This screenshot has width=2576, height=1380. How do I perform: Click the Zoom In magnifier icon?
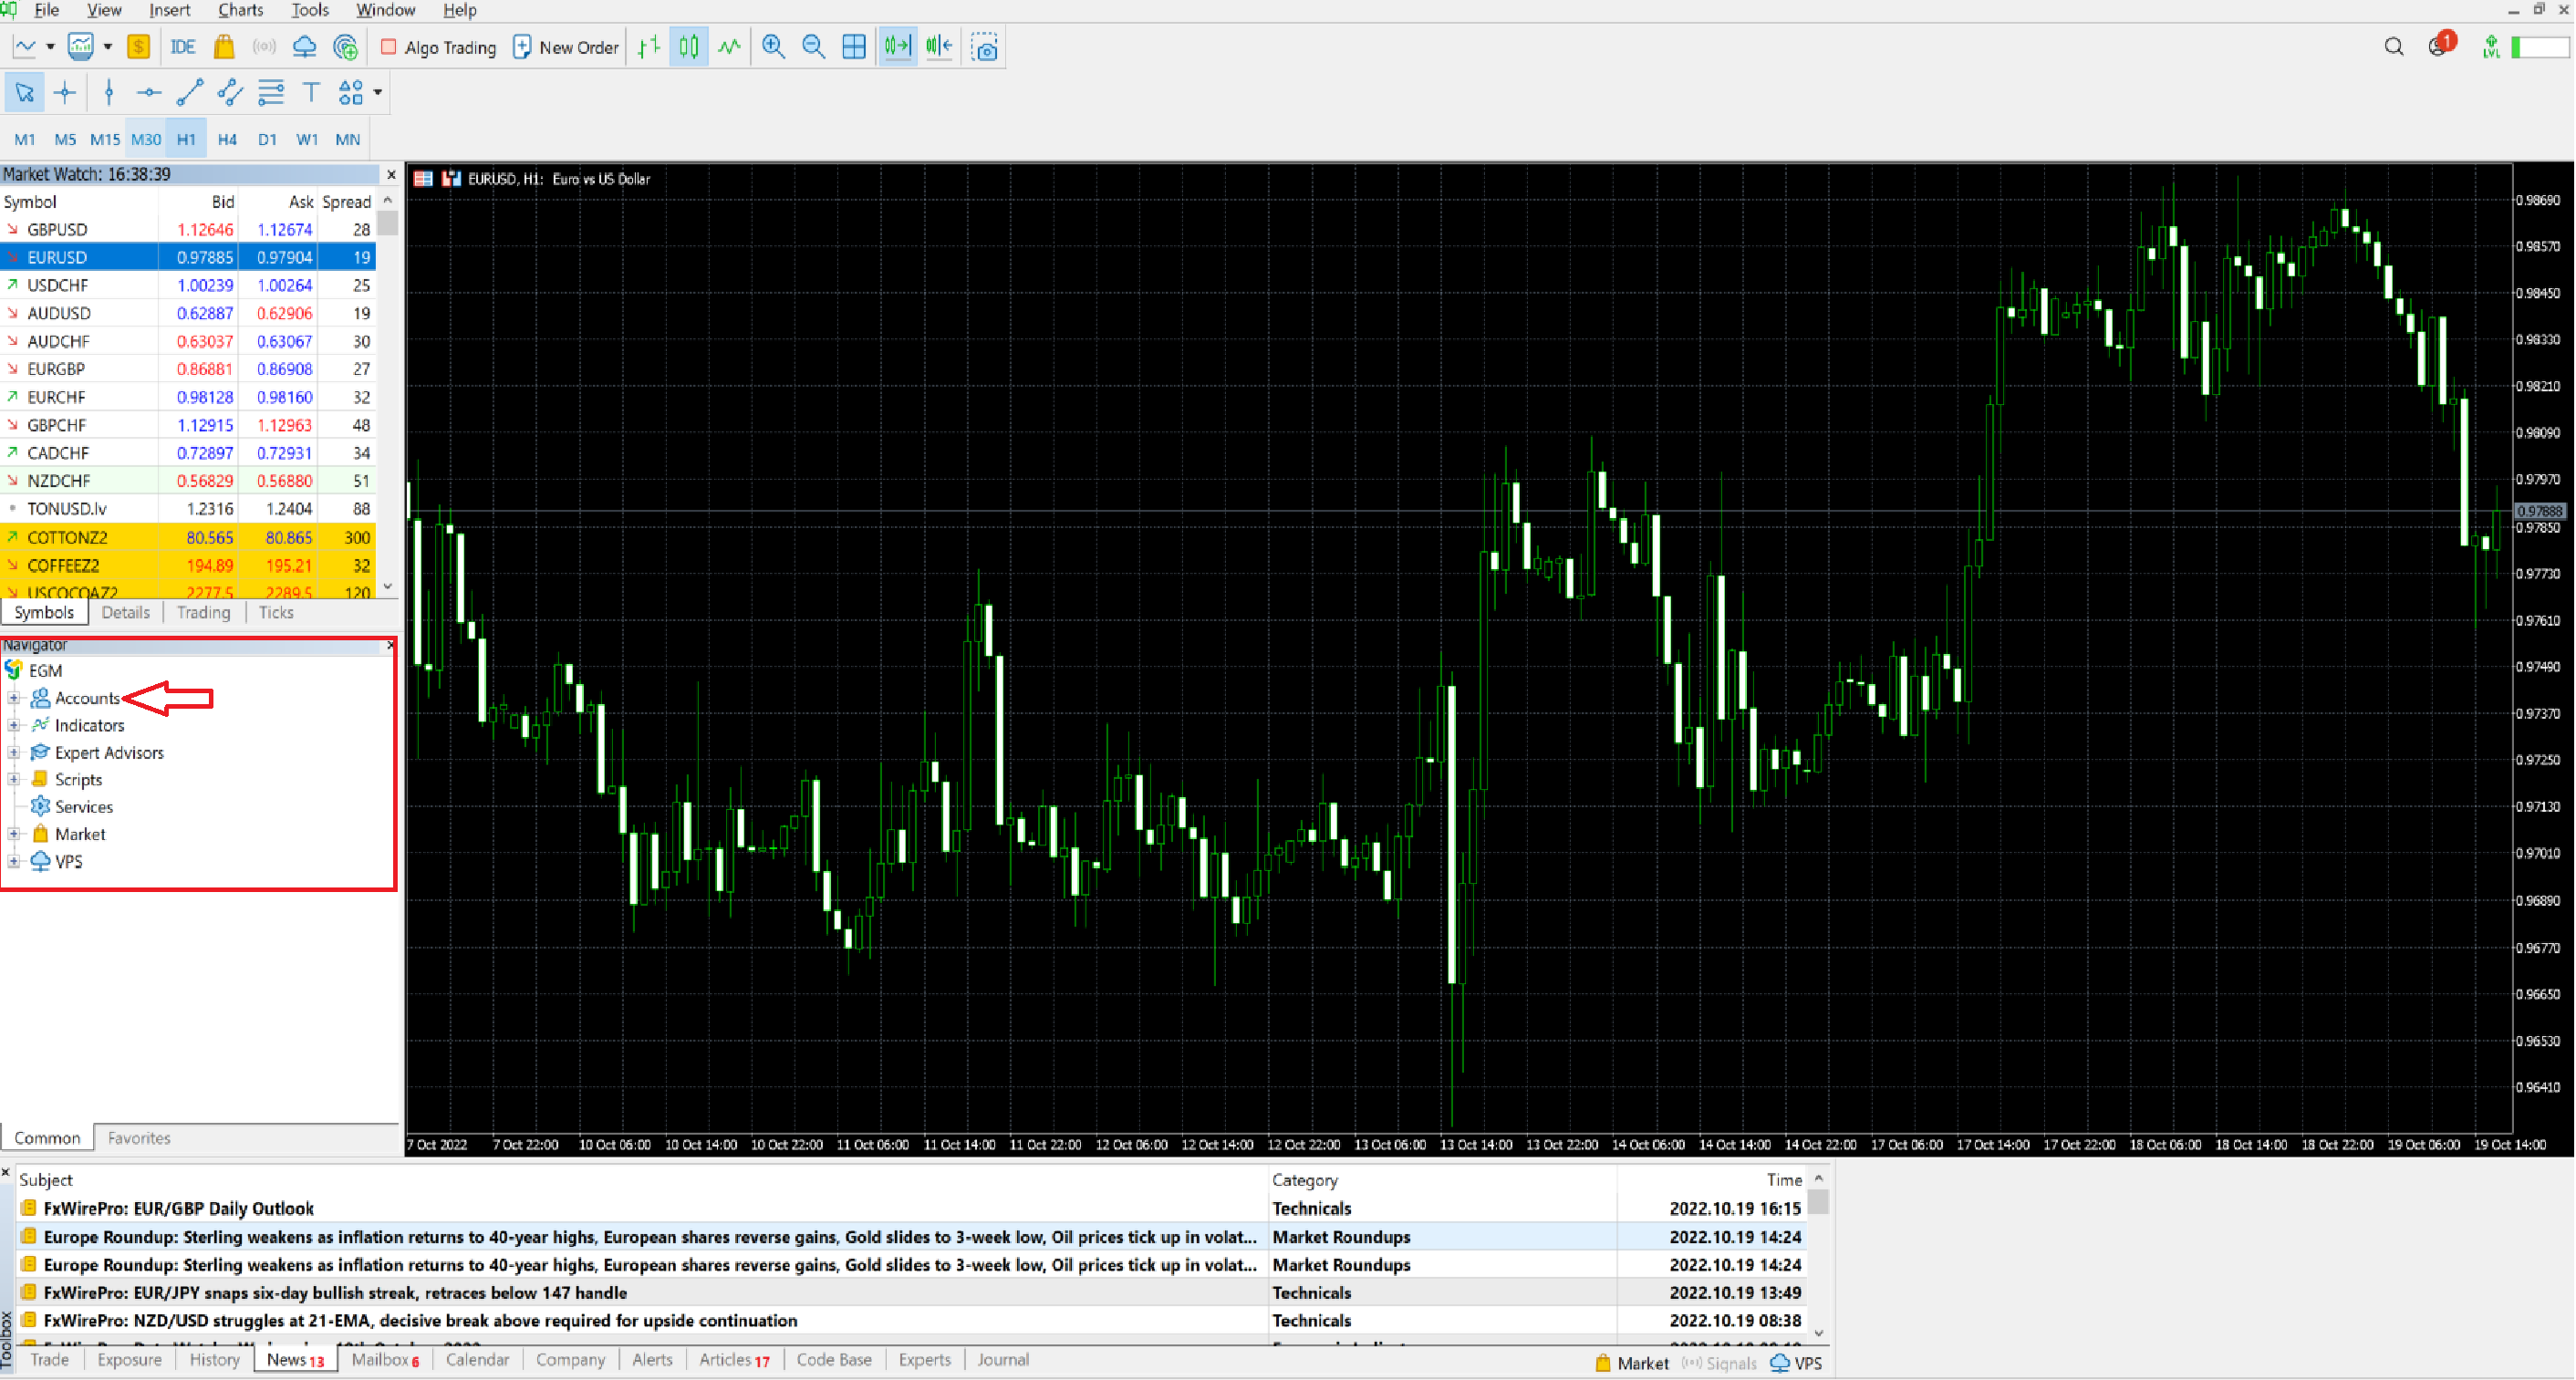pos(773,47)
